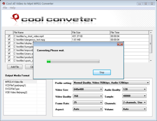157x121 pixels.
Task: Close the converting progress dialog
Action: [x=120, y=45]
